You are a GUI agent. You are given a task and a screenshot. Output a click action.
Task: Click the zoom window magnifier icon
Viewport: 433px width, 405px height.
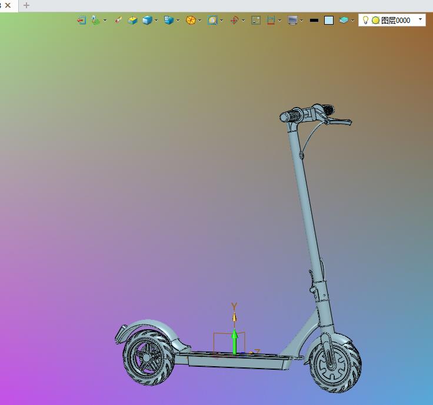point(212,21)
